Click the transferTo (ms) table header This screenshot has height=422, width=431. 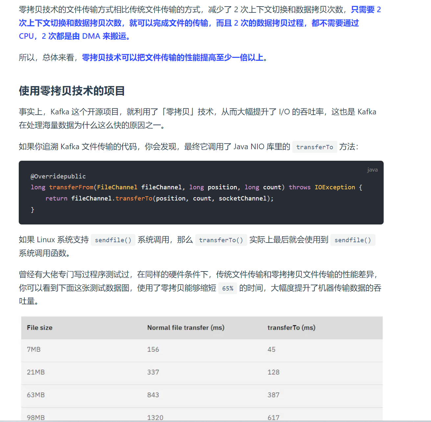tap(291, 328)
